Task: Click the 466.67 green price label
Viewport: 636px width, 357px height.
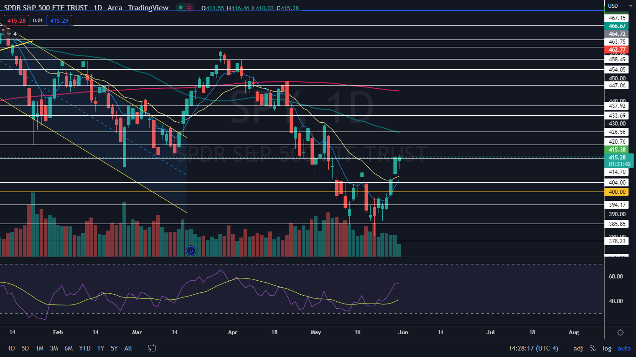Action: coord(616,26)
